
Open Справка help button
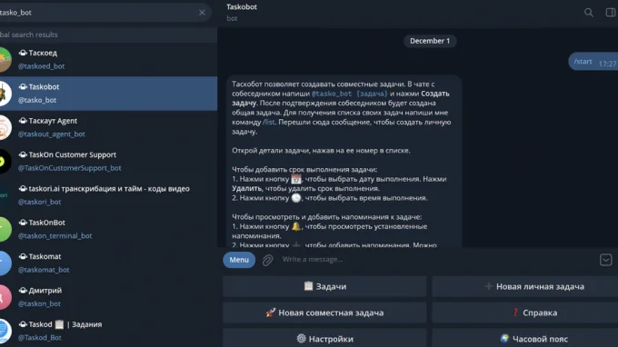click(525, 312)
